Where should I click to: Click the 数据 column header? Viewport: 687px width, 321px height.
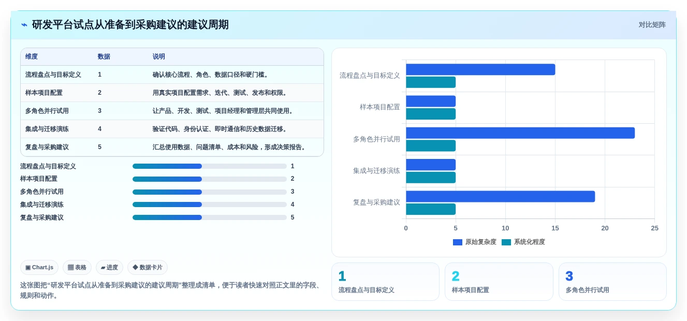(104, 56)
